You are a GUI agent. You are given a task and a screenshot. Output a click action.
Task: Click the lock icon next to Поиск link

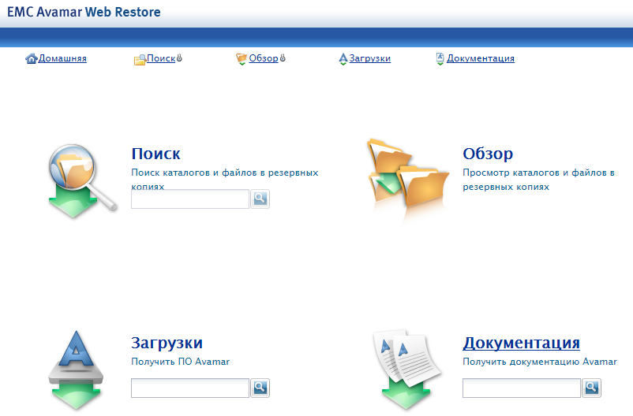(x=179, y=58)
